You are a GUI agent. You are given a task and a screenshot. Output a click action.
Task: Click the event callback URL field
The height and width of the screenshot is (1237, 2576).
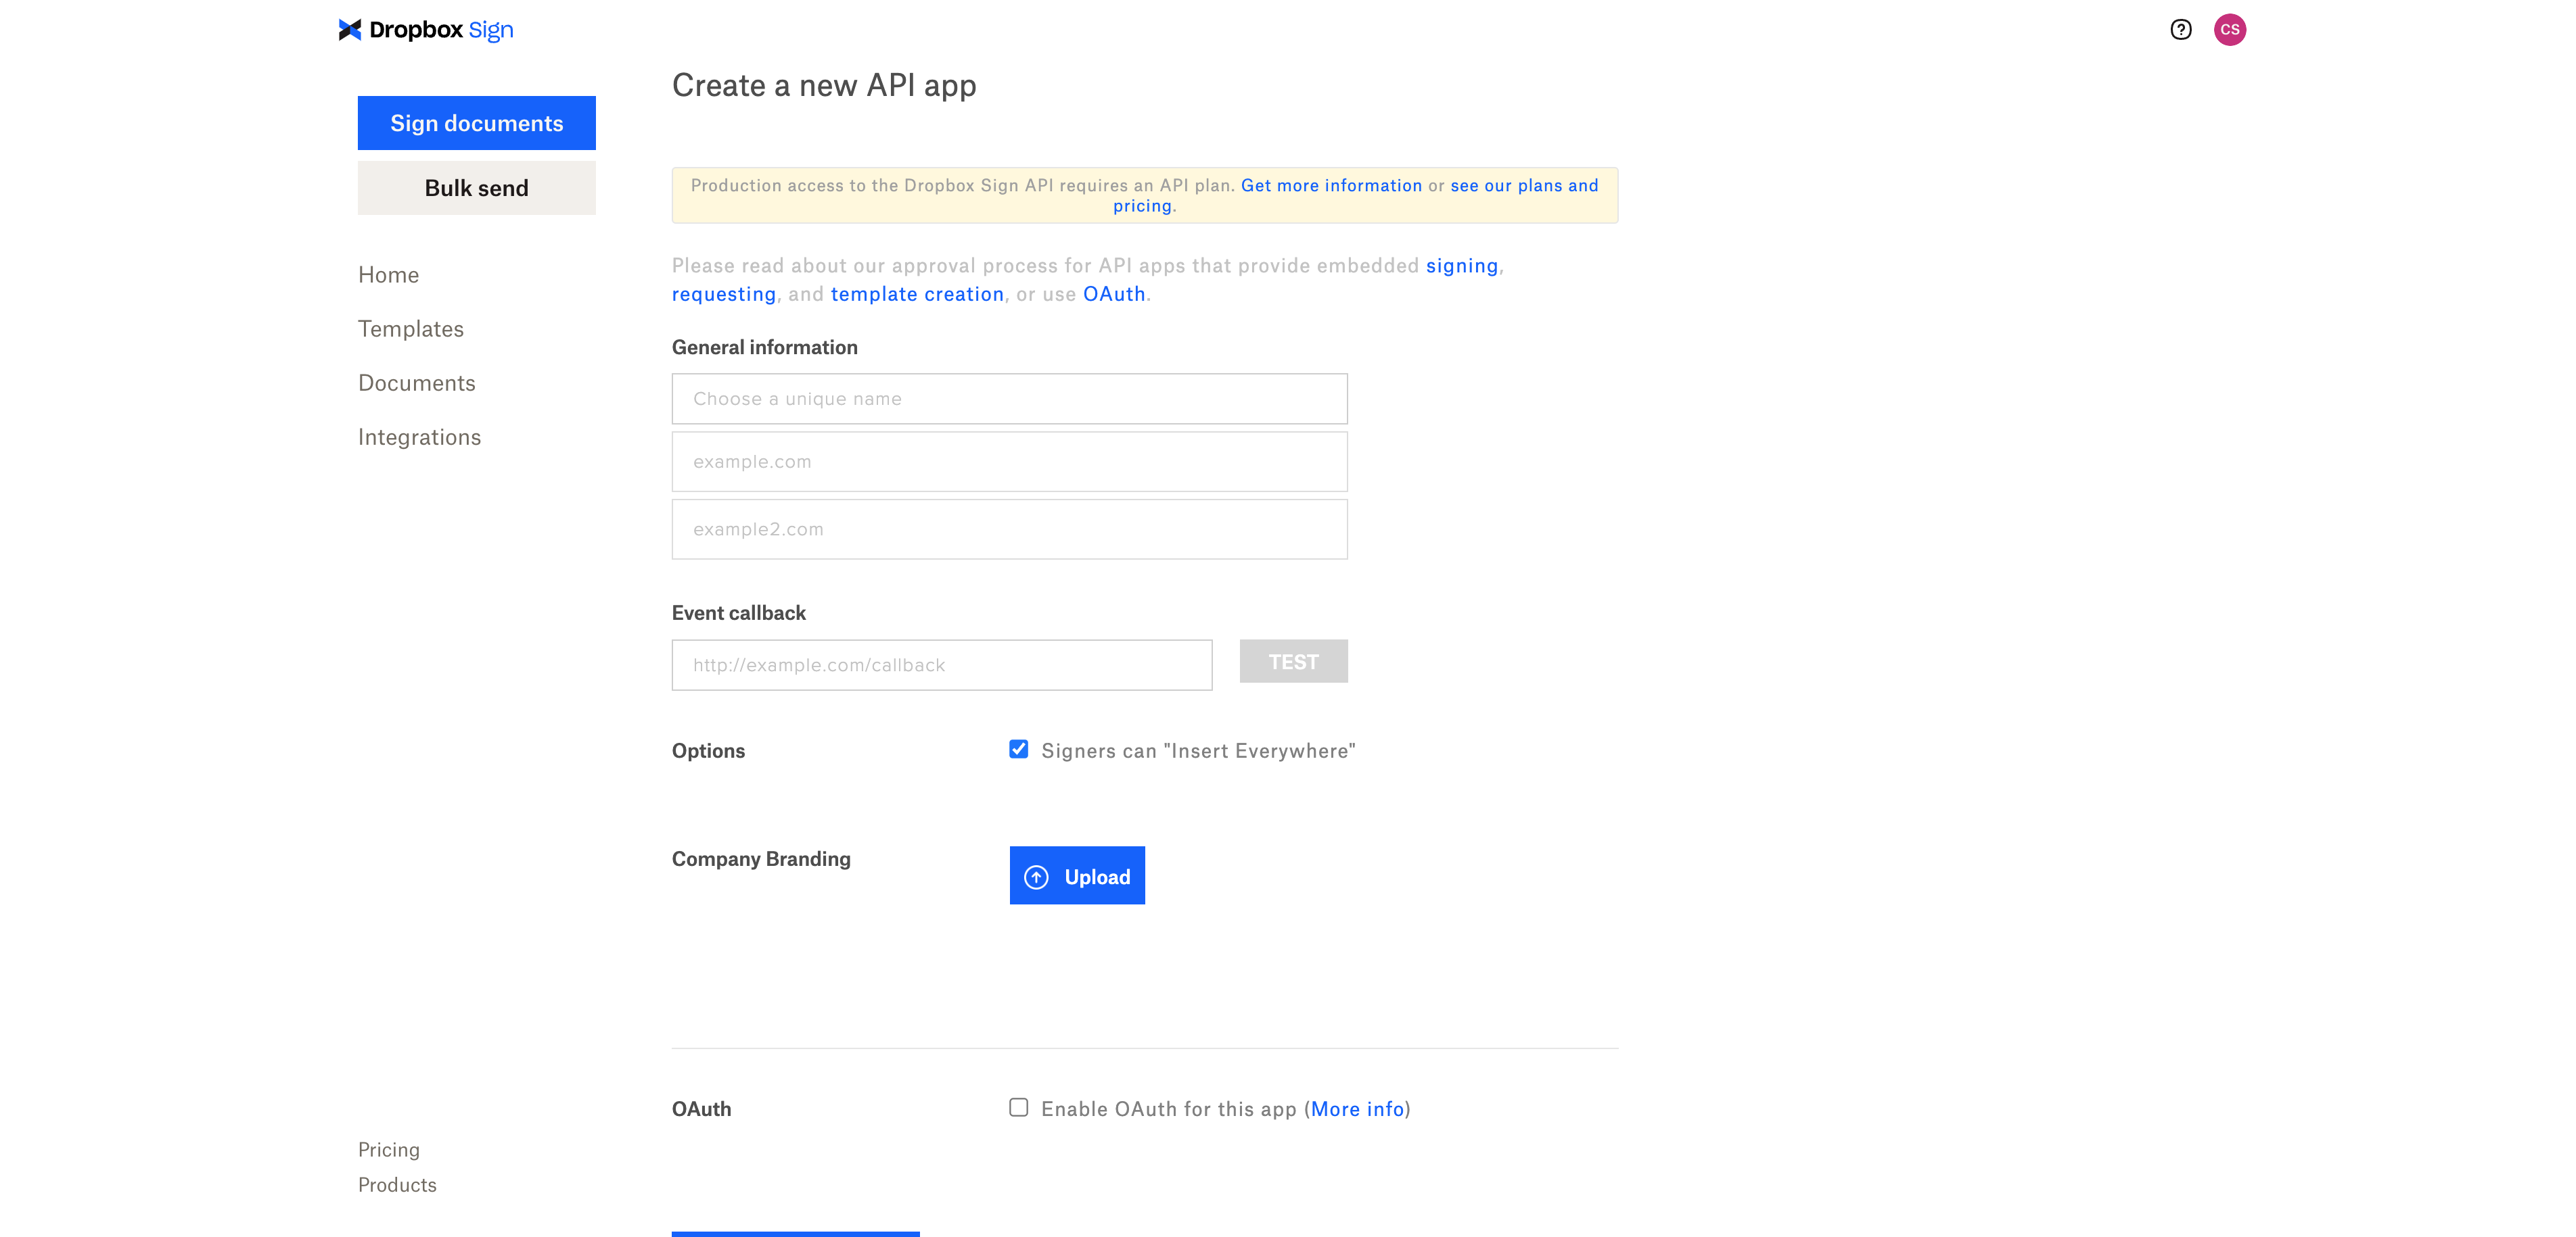pos(941,664)
